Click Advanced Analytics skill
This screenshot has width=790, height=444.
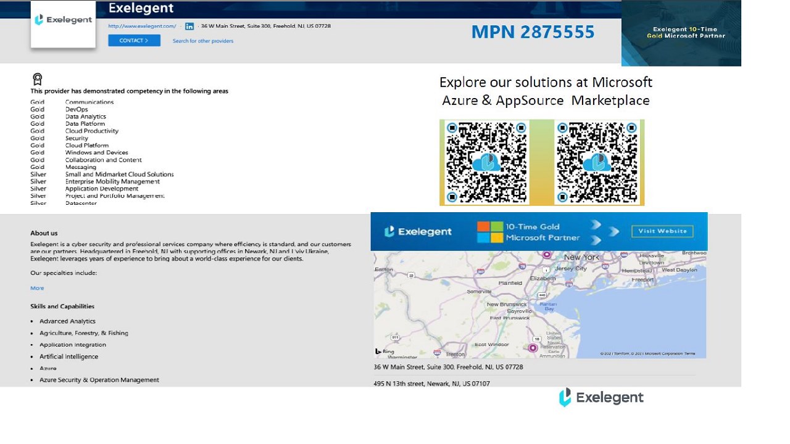tap(67, 321)
